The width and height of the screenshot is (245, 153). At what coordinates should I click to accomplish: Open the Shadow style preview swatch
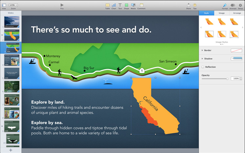coord(236,59)
